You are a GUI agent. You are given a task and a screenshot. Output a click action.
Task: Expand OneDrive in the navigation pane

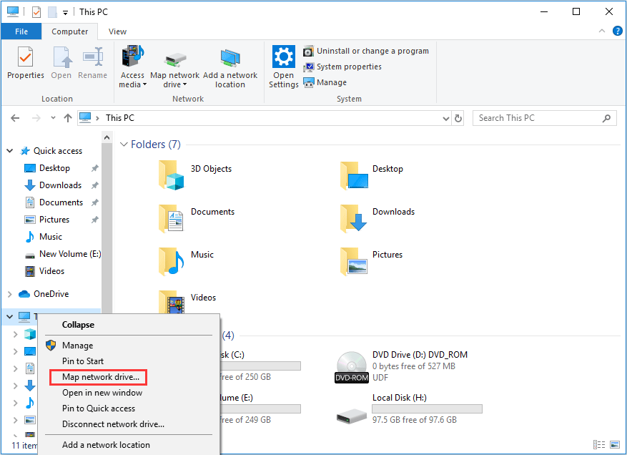[11, 293]
